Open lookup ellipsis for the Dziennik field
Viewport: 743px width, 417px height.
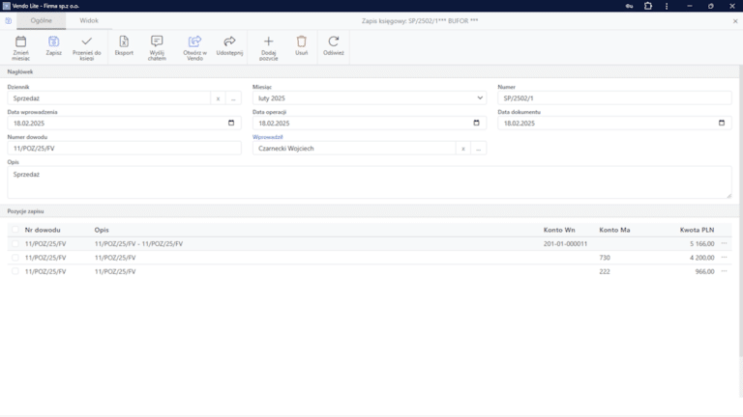tap(233, 98)
